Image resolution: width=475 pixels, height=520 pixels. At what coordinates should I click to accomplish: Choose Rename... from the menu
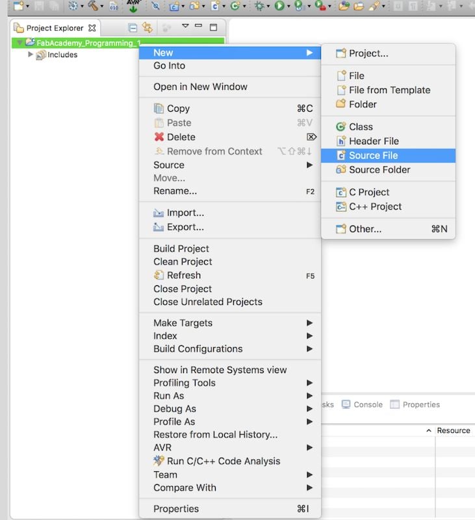(x=230, y=191)
